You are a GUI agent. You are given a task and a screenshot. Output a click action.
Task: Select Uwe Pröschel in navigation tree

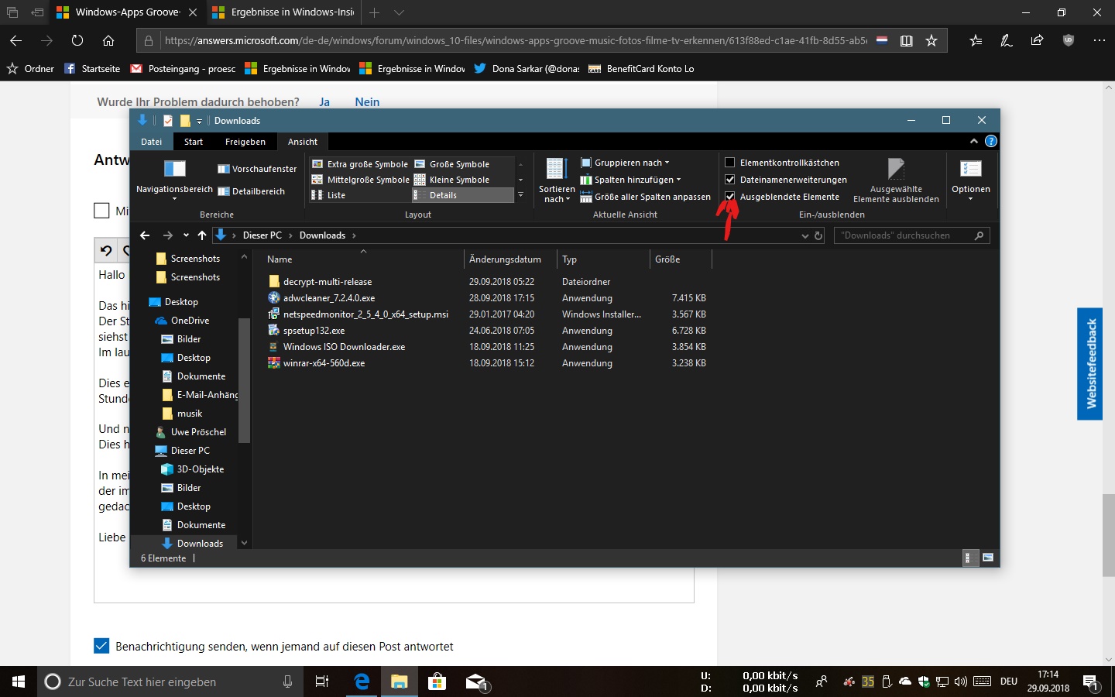click(x=198, y=432)
